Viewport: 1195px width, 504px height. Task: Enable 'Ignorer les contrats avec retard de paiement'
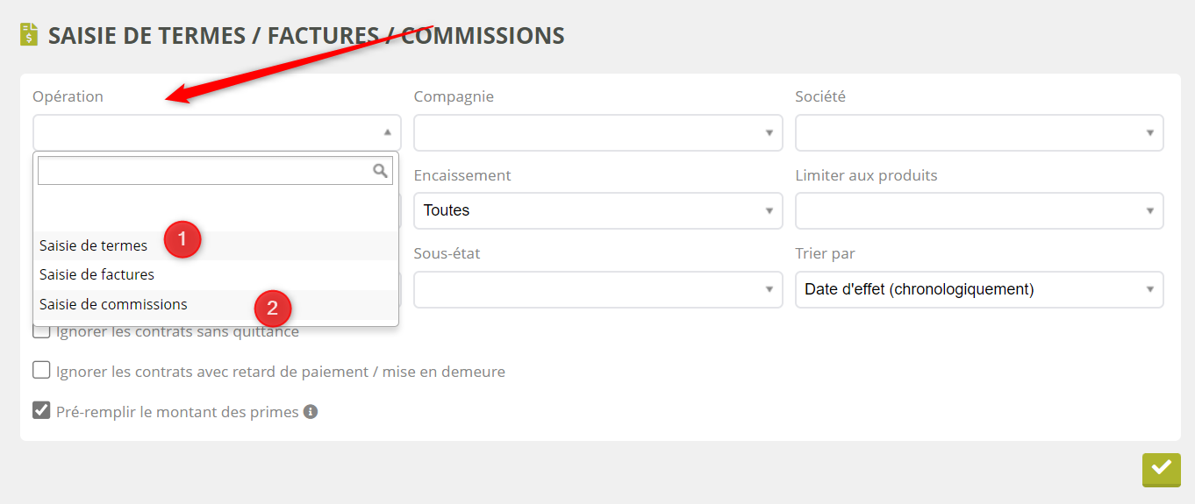coord(41,371)
